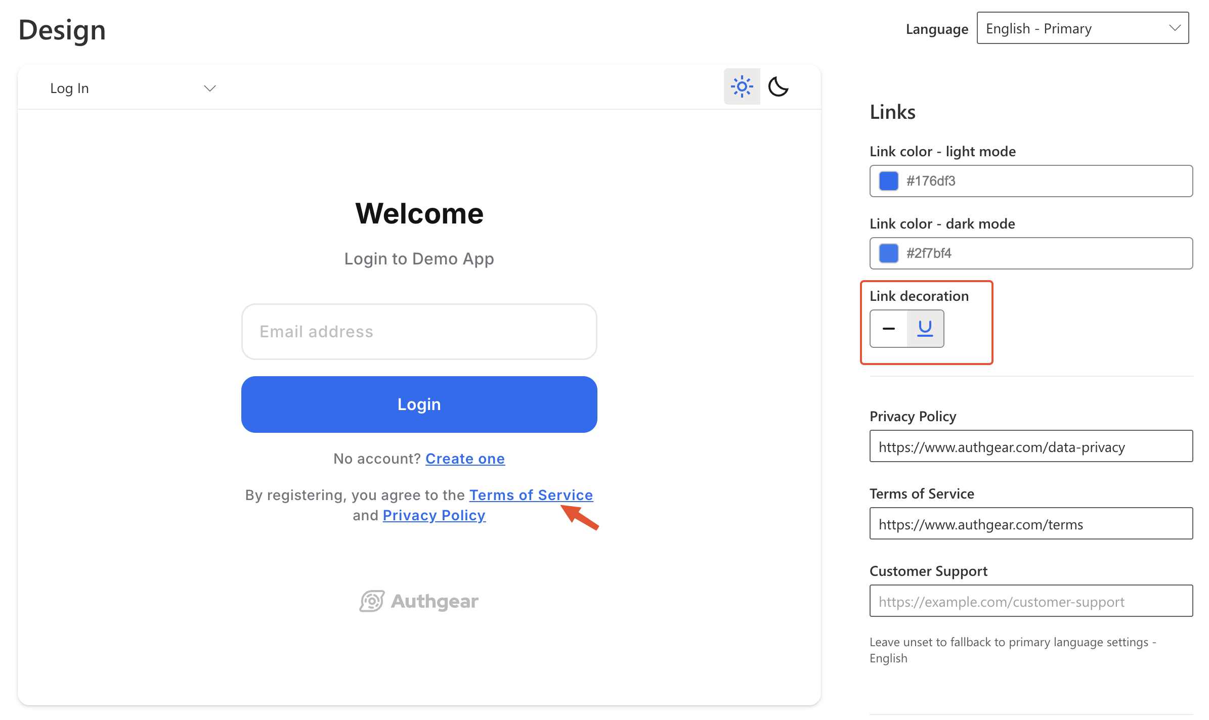Click chevron arrow beside English - Primary
Viewport: 1209px width, 720px height.
(1175, 28)
